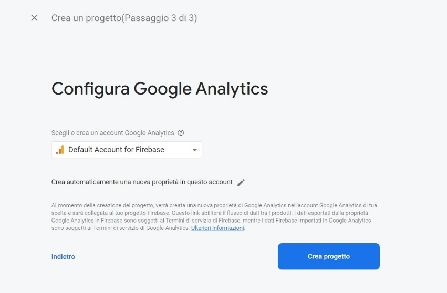
Task: Click Crea automaticamente una nuova proprietà text
Action: 142,182
